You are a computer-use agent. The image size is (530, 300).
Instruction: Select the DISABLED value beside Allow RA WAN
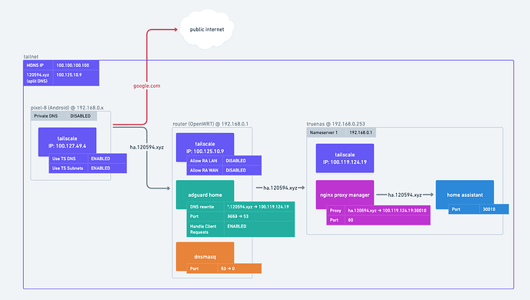(x=242, y=170)
